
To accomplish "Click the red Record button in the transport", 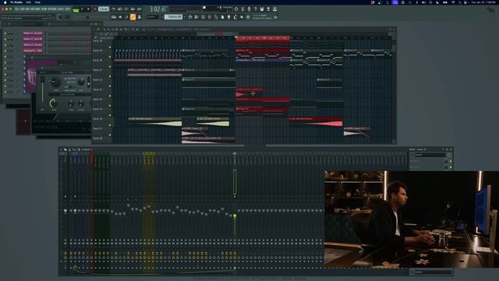I will pos(95,9).
